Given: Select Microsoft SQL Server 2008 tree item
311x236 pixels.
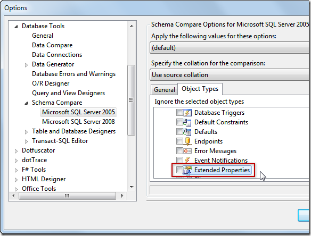Looking at the screenshot, I should [x=78, y=122].
